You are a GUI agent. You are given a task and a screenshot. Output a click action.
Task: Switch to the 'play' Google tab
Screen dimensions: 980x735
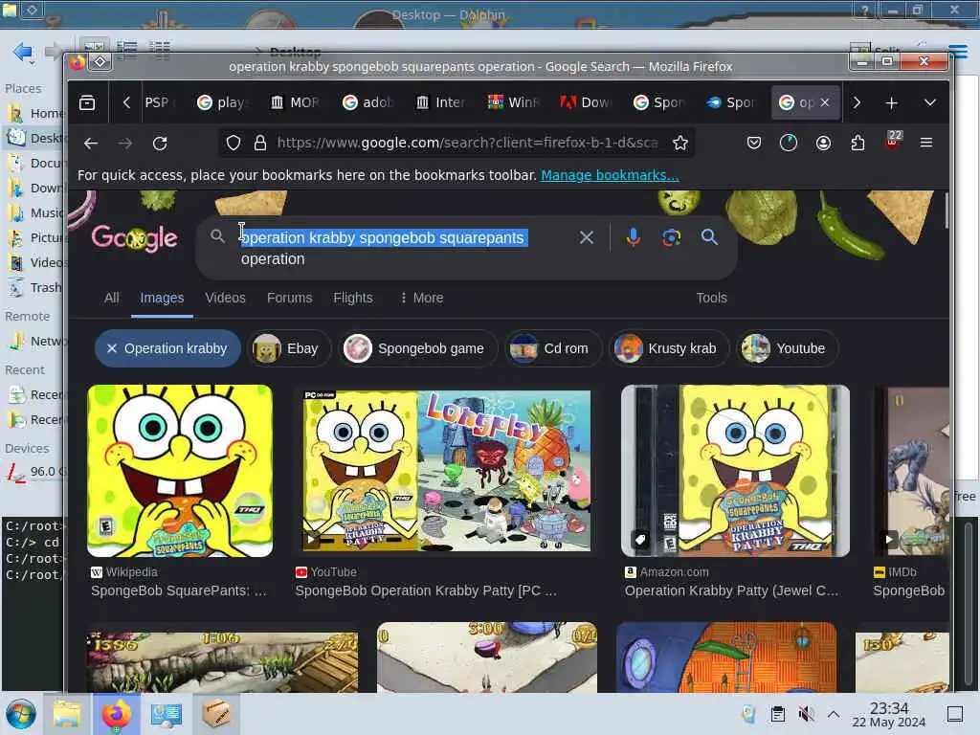[x=222, y=102]
